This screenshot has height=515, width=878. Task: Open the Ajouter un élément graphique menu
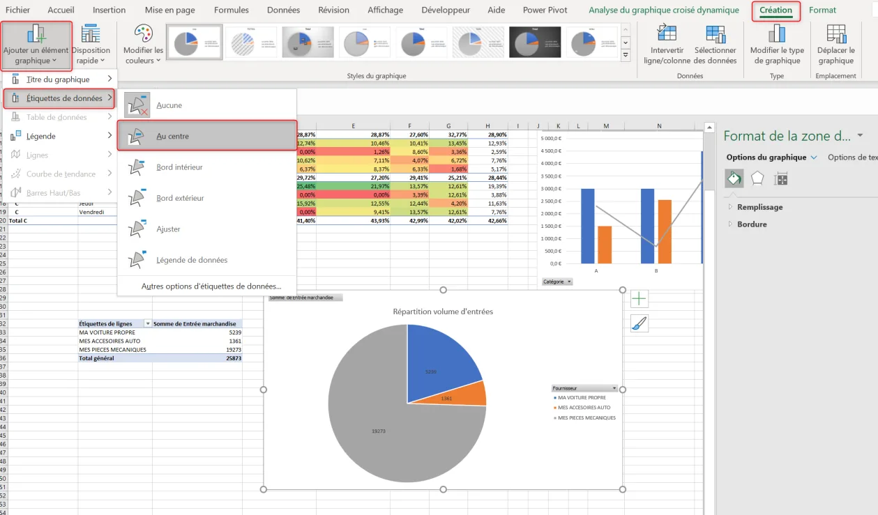click(x=36, y=45)
